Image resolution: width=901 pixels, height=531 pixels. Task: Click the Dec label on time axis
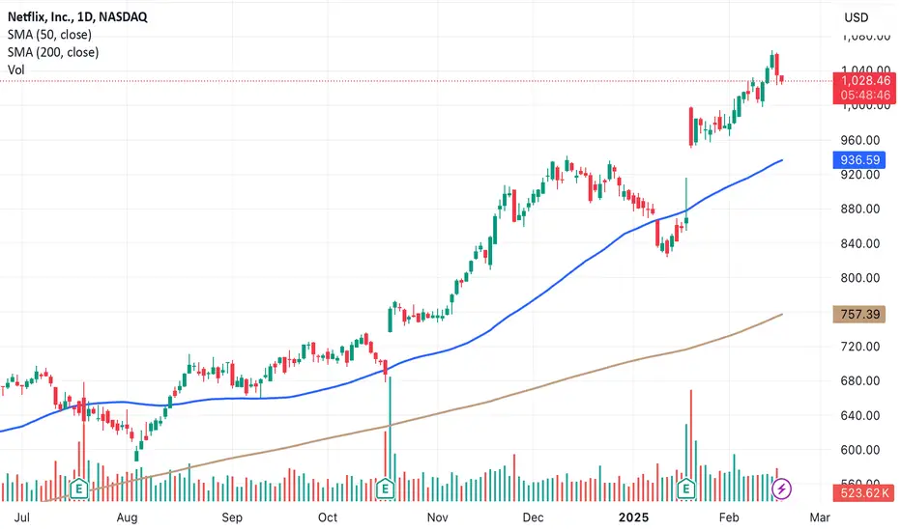point(533,517)
